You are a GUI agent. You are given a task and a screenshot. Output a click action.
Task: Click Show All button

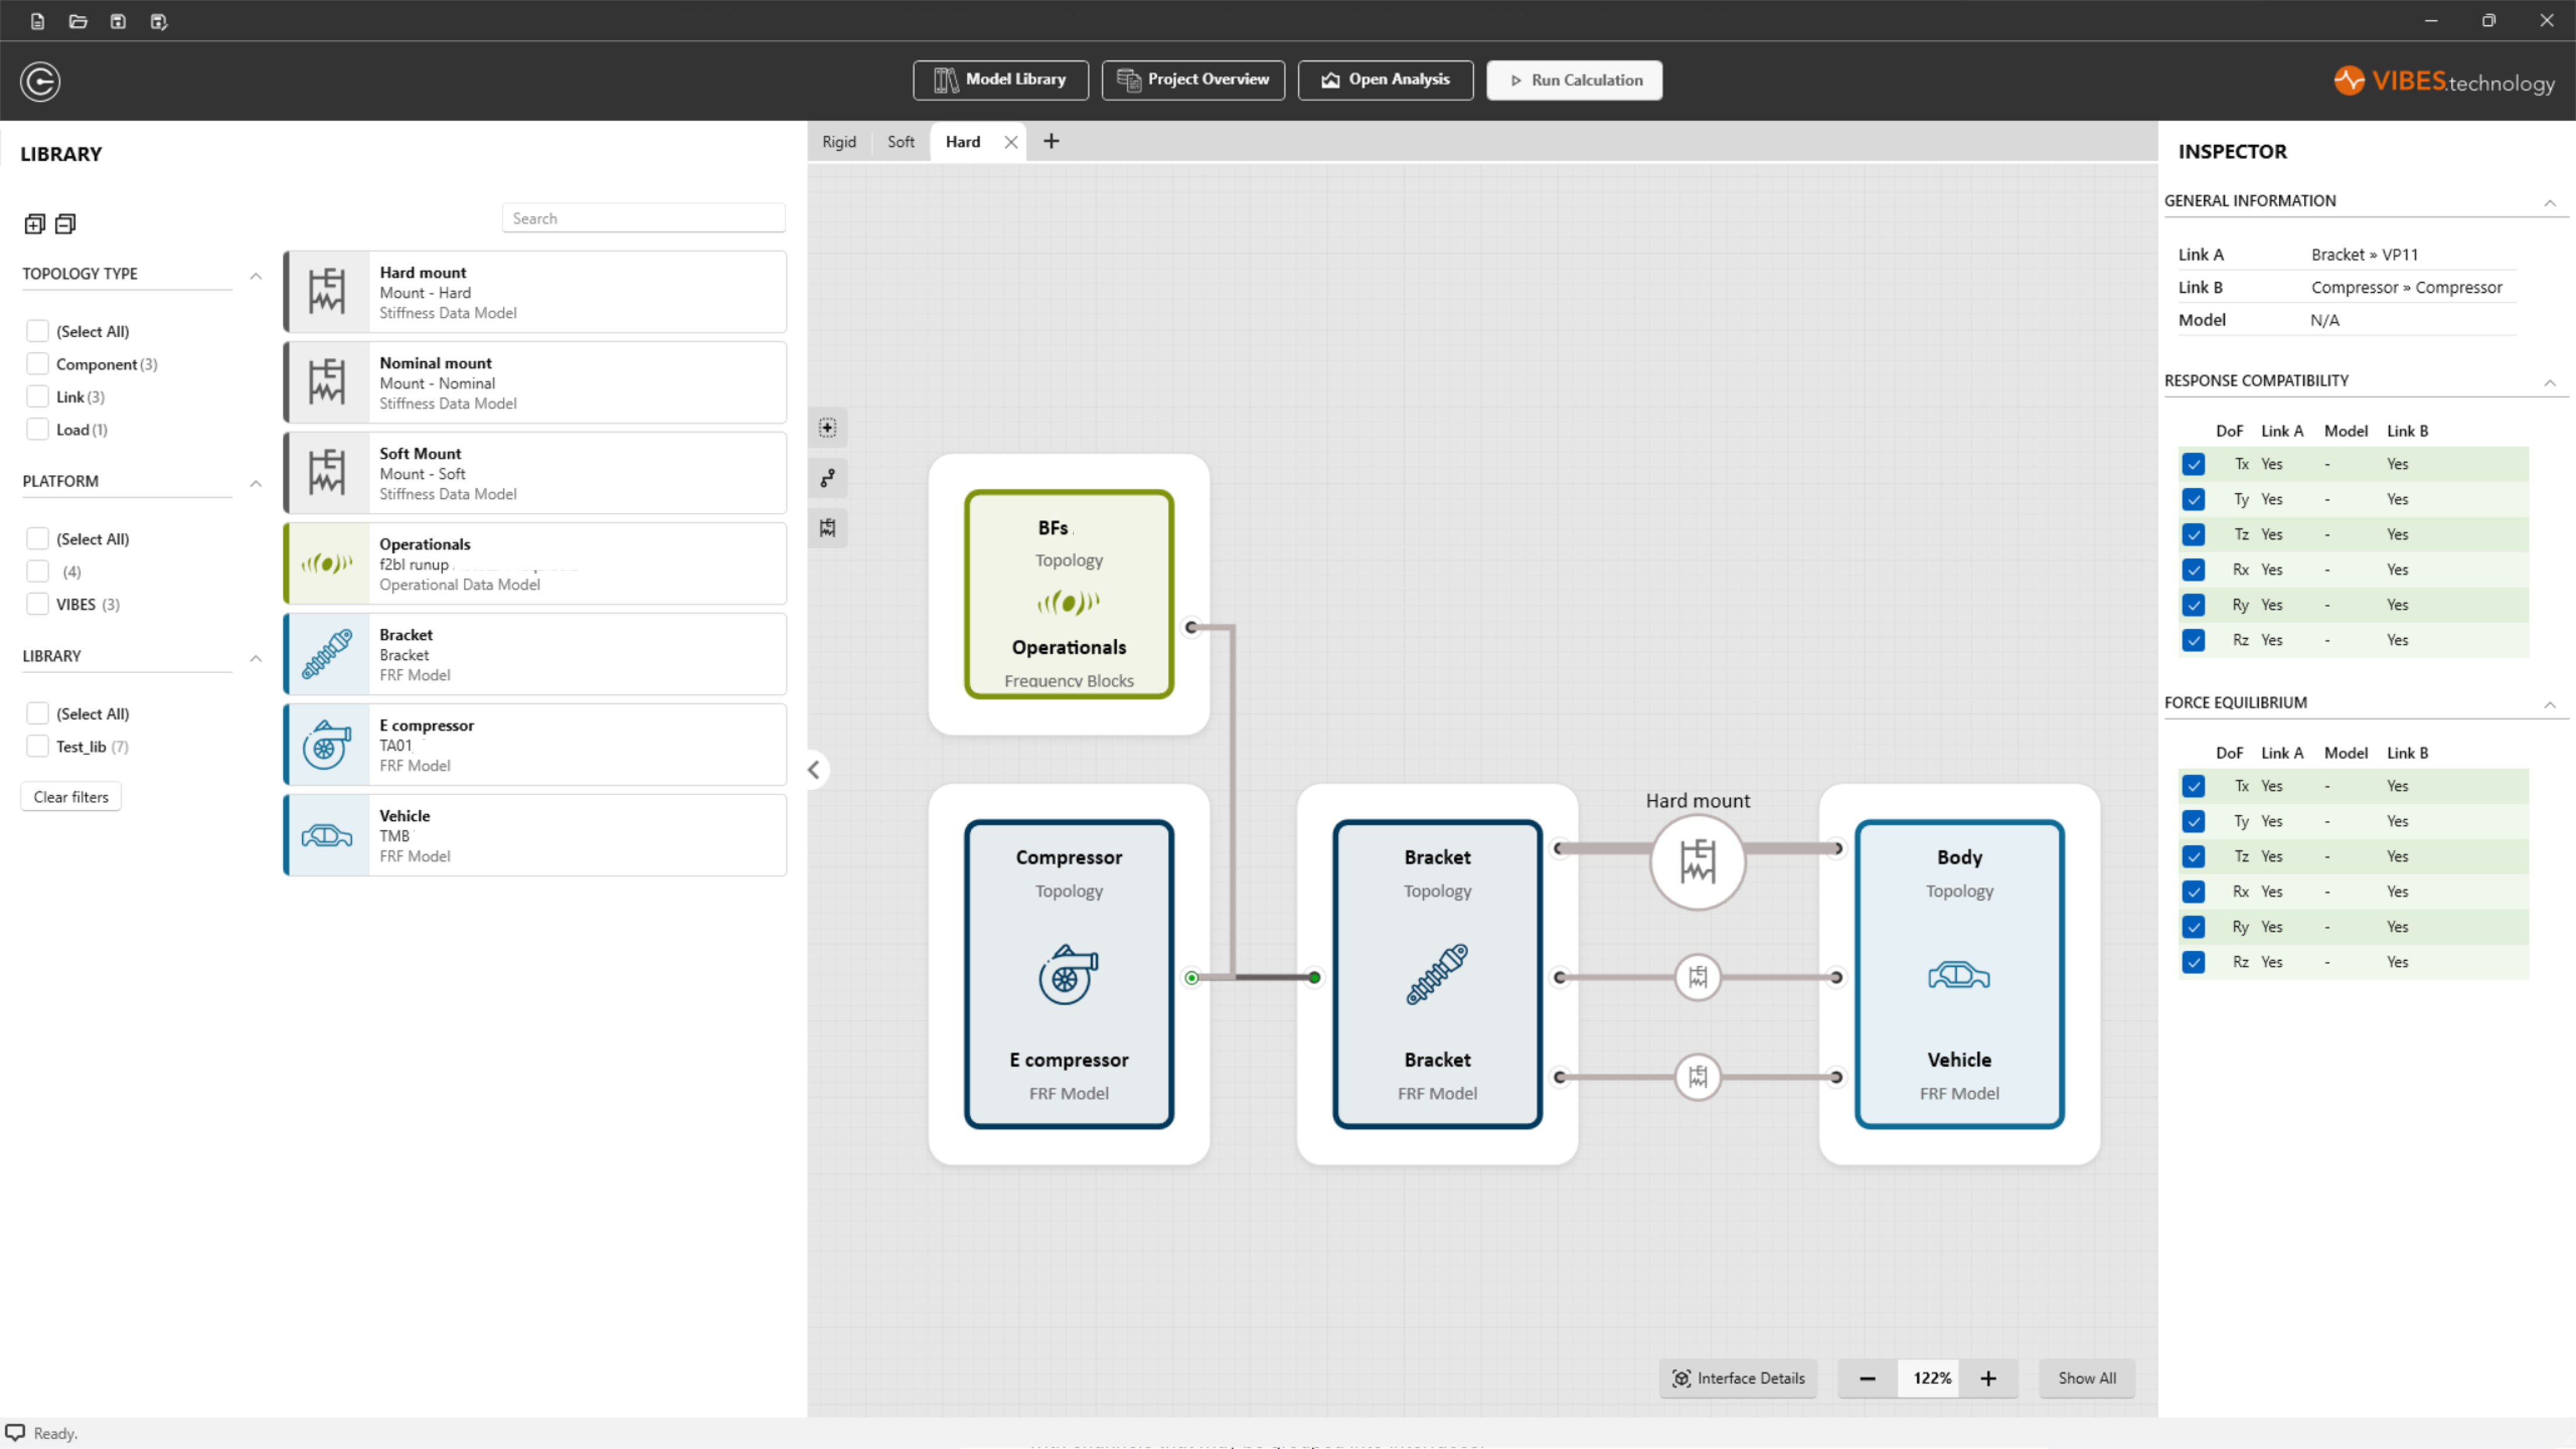(2087, 1378)
